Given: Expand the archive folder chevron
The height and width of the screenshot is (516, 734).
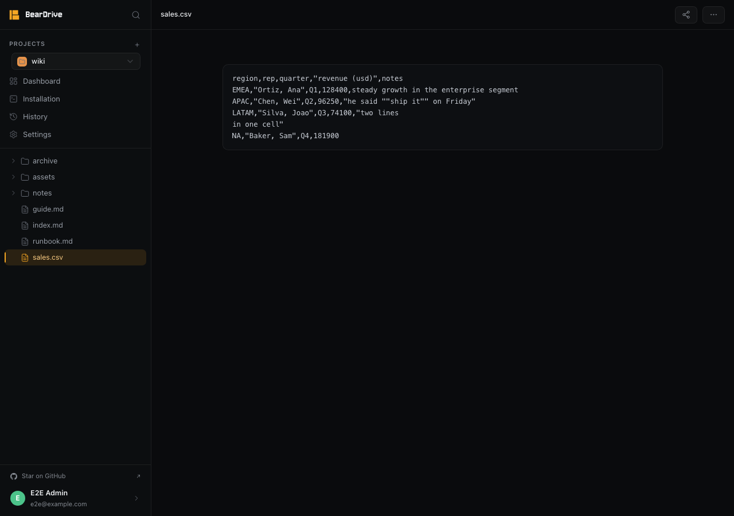Looking at the screenshot, I should (x=13, y=161).
